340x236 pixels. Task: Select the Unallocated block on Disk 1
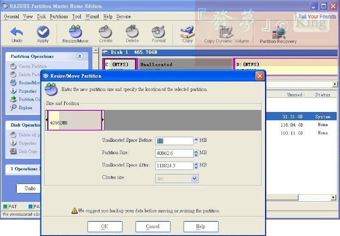pos(185,64)
